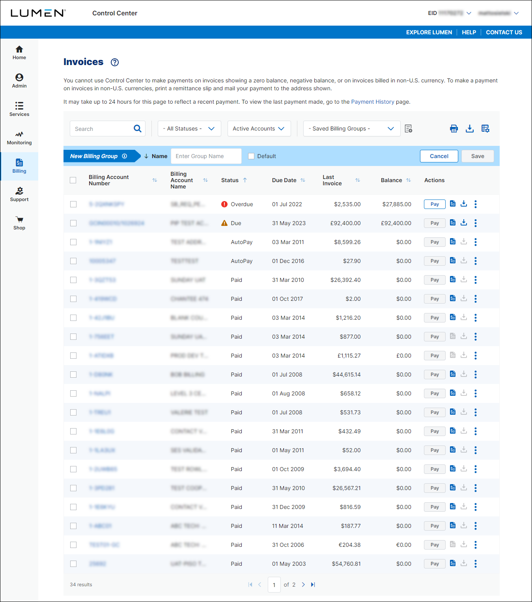Open Admin in the sidebar
This screenshot has height=602, width=532.
[19, 81]
